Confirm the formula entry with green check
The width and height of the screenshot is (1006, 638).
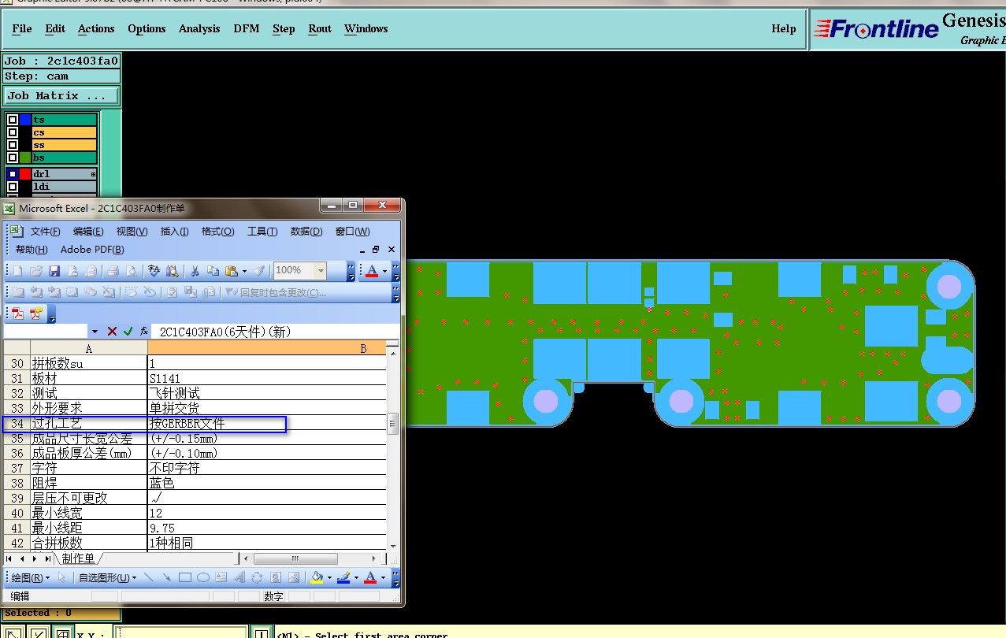(128, 332)
